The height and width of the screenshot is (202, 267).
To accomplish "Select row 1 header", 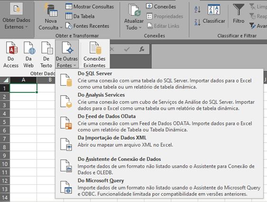I will point(5,88).
